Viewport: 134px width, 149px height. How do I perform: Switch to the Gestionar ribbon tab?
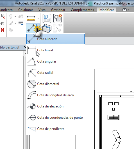(x=58, y=10)
